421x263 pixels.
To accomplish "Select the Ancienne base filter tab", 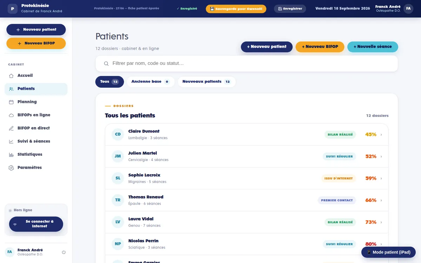I will [151, 82].
